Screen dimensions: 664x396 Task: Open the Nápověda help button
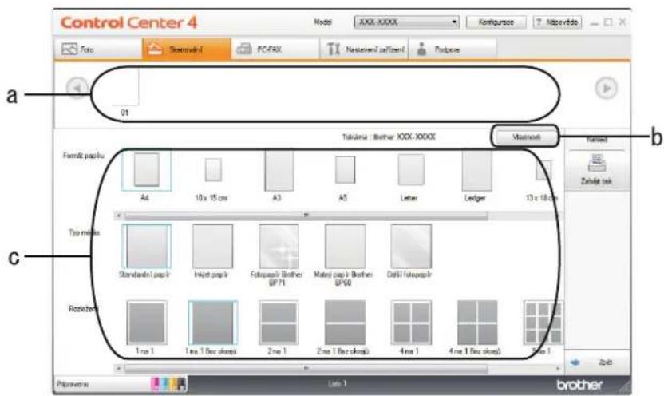[x=557, y=22]
